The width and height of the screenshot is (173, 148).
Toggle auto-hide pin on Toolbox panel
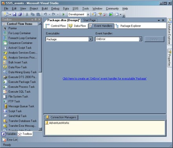(x=35, y=20)
